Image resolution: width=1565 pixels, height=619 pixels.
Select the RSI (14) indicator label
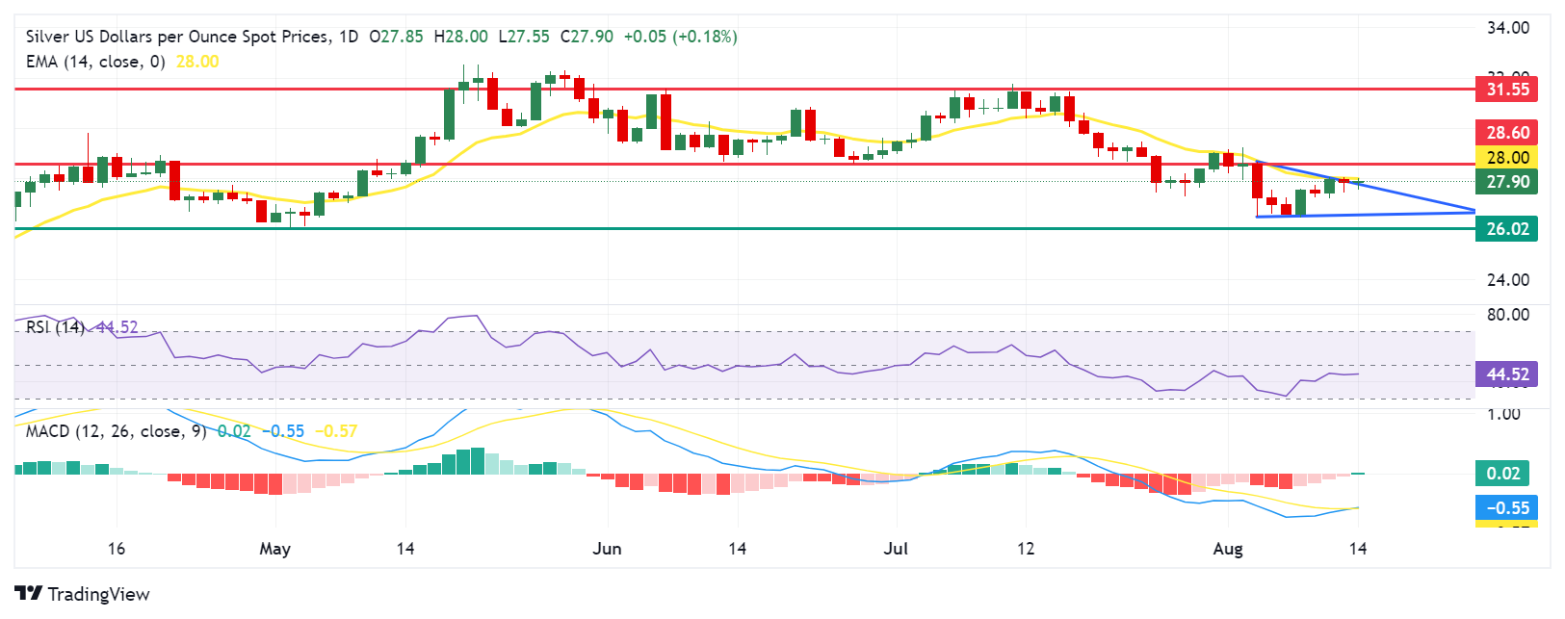(55, 327)
